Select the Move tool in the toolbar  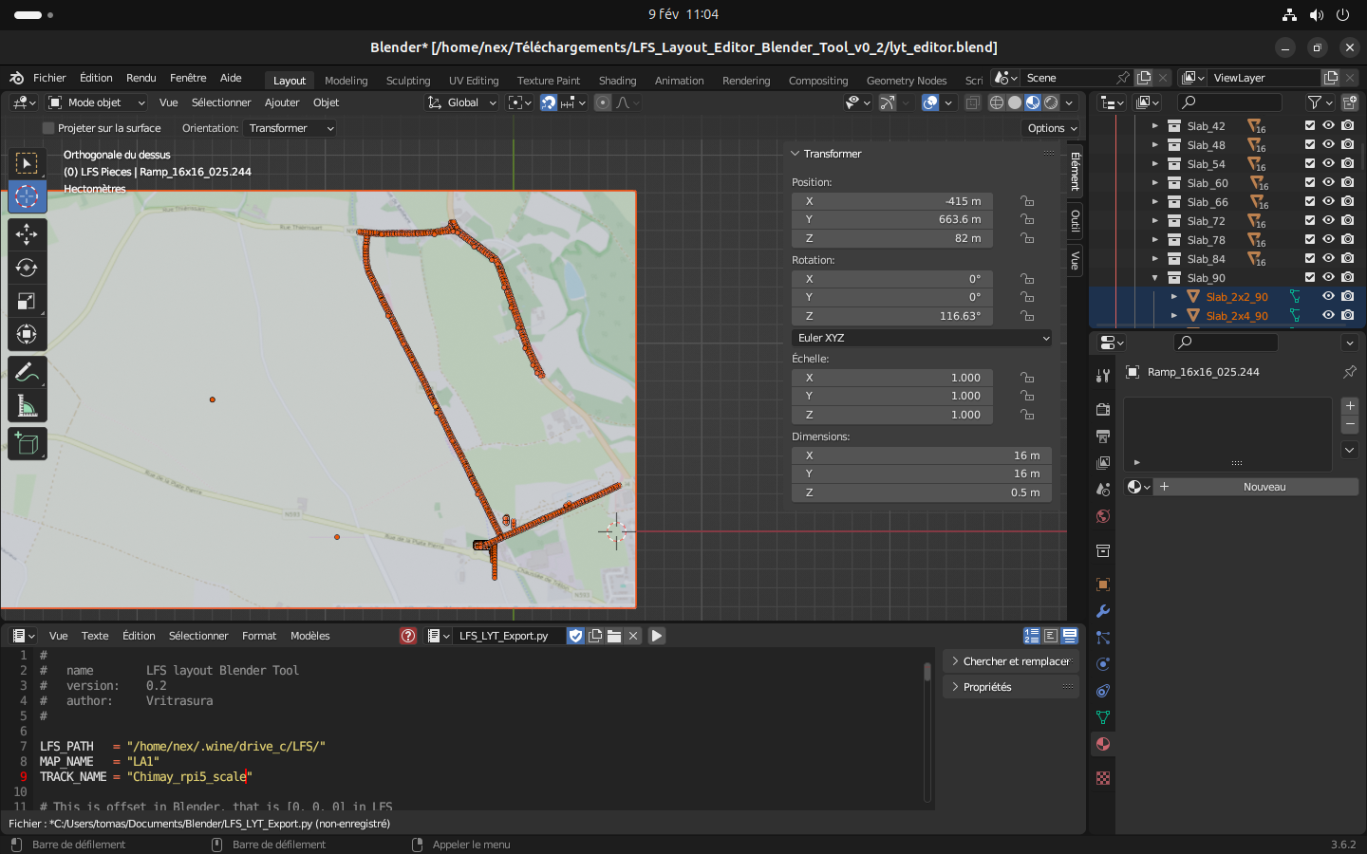[27, 233]
